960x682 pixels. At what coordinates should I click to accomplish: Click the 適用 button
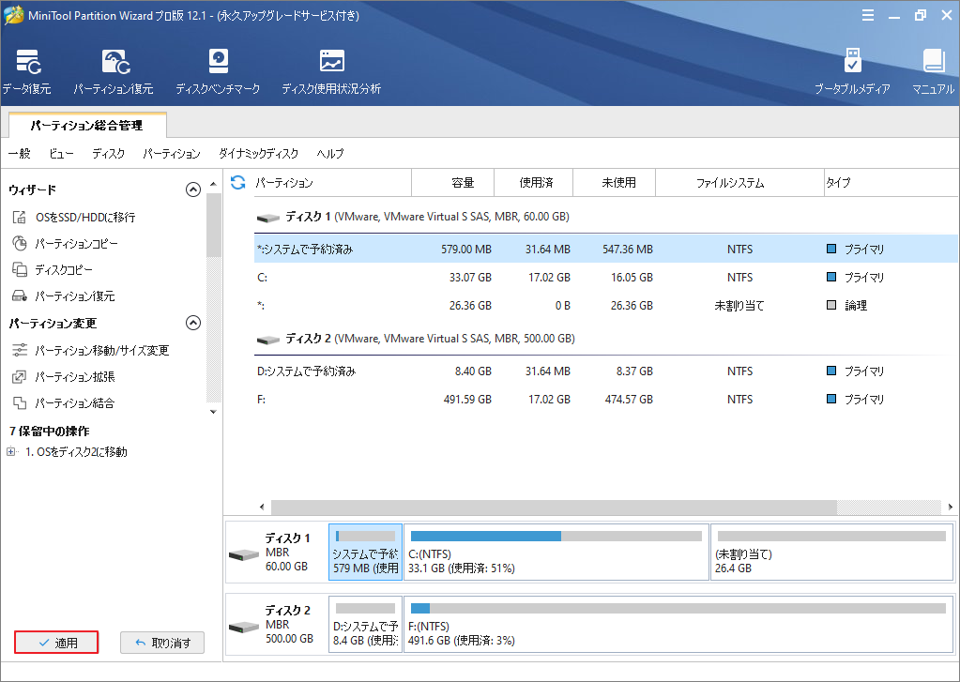tap(56, 643)
